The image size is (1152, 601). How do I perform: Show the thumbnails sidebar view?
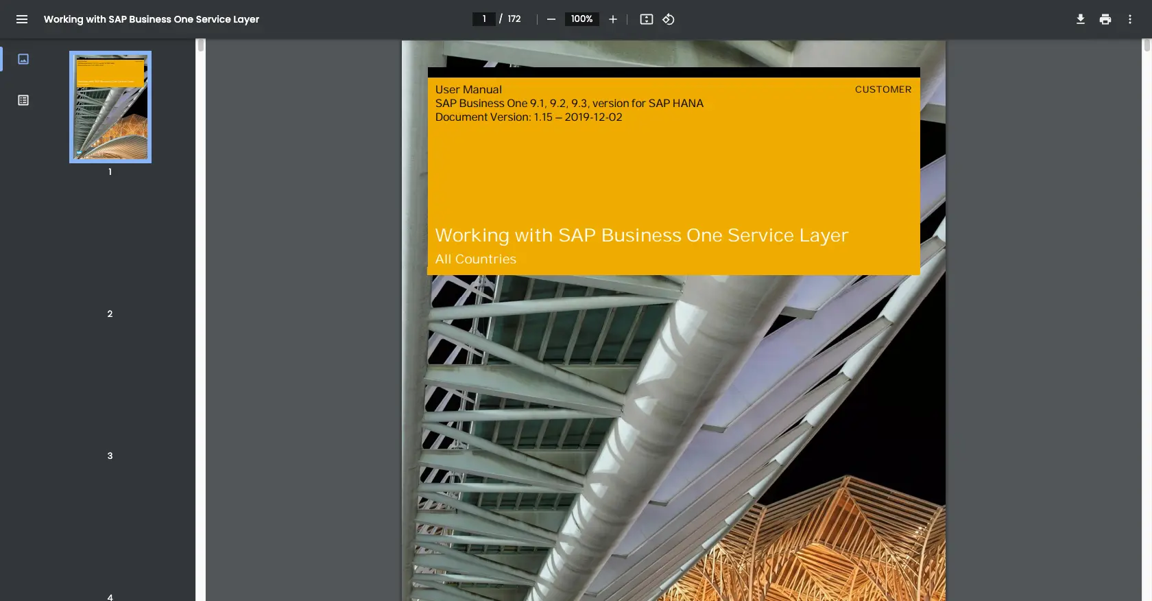23,59
